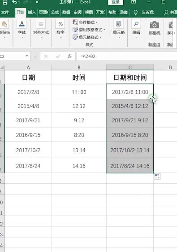The height and width of the screenshot is (252, 177).
Task: Select the time cell 14:16
Action: tap(79, 166)
